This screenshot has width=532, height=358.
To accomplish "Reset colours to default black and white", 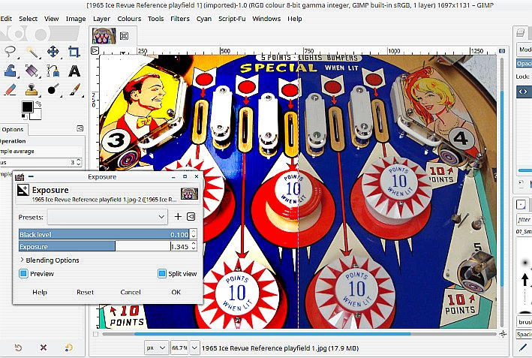I will [24, 117].
